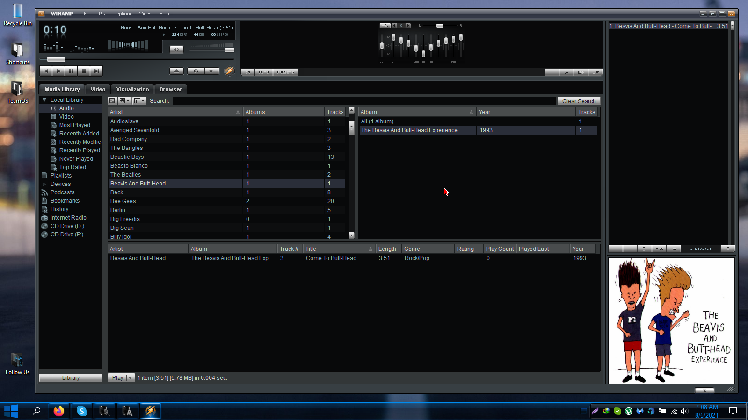
Task: Select CD Drive (D:)
Action: (x=67, y=226)
